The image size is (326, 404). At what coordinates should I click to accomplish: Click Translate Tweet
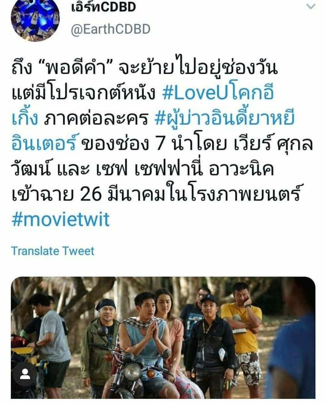53,251
